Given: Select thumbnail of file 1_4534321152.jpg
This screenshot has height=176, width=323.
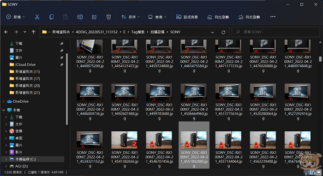Looking at the screenshot, I should pyautogui.click(x=90, y=140).
